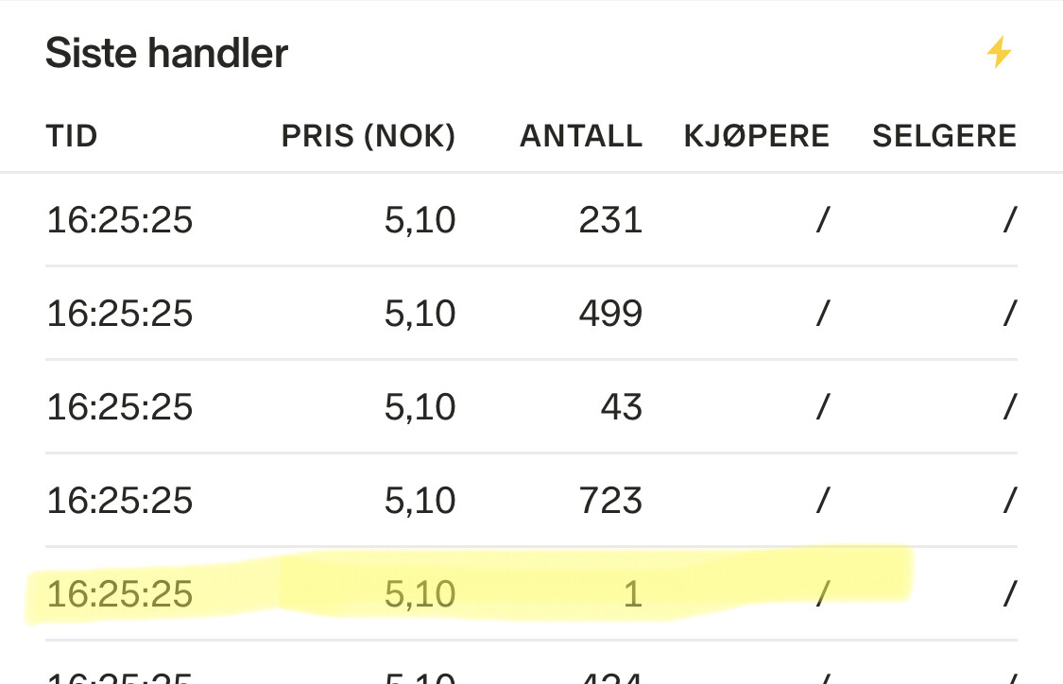Click the SELGERE column header
The image size is (1063, 684).
pyautogui.click(x=944, y=136)
